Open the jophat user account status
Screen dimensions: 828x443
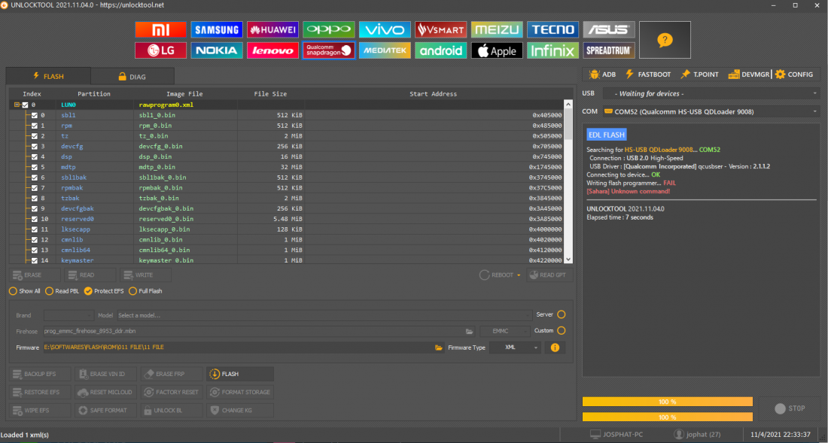tap(697, 435)
